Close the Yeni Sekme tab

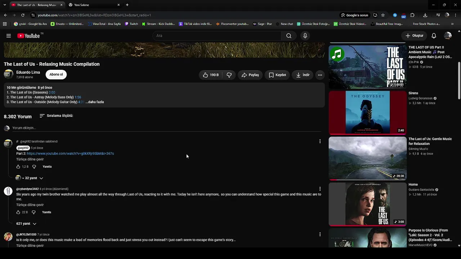pyautogui.click(x=118, y=5)
